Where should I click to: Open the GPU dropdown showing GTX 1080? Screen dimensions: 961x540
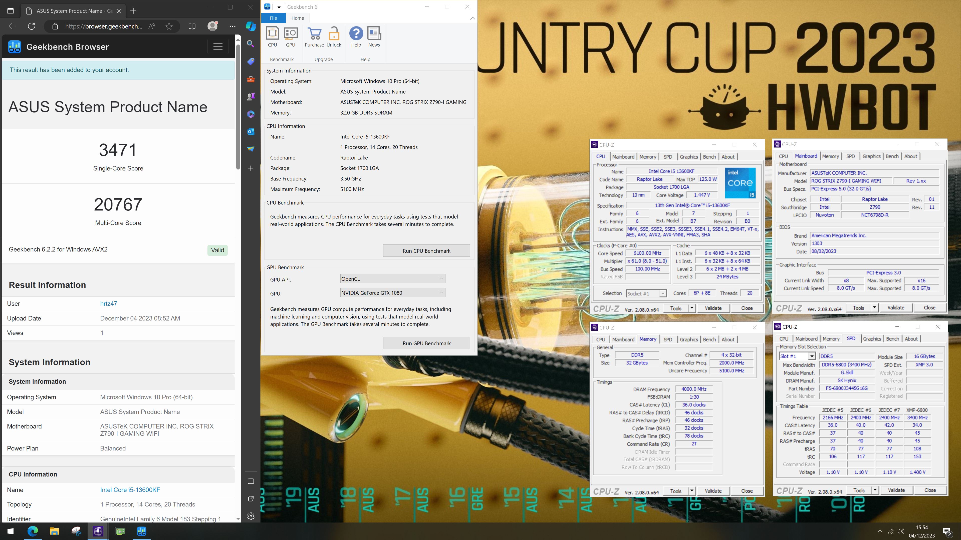tap(392, 293)
